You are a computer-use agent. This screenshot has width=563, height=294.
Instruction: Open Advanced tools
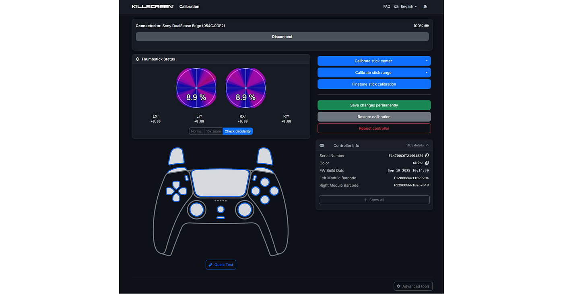pyautogui.click(x=413, y=286)
